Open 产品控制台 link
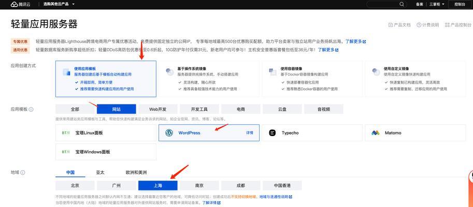473x207 pixels. coord(458,25)
